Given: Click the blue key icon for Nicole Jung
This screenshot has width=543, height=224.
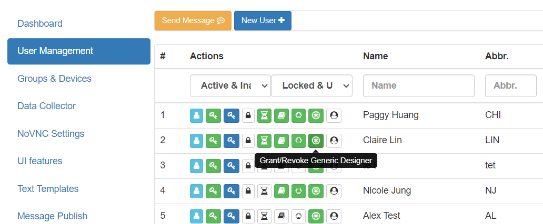Looking at the screenshot, I should pos(231,190).
